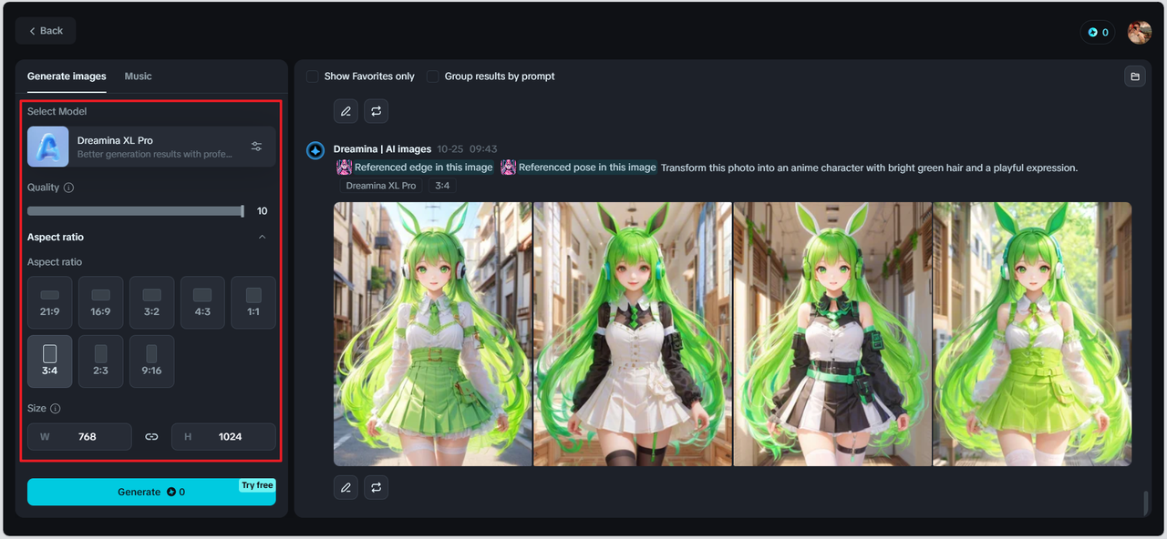1167x539 pixels.
Task: Click the results vertical scrollbar
Action: 1147,502
